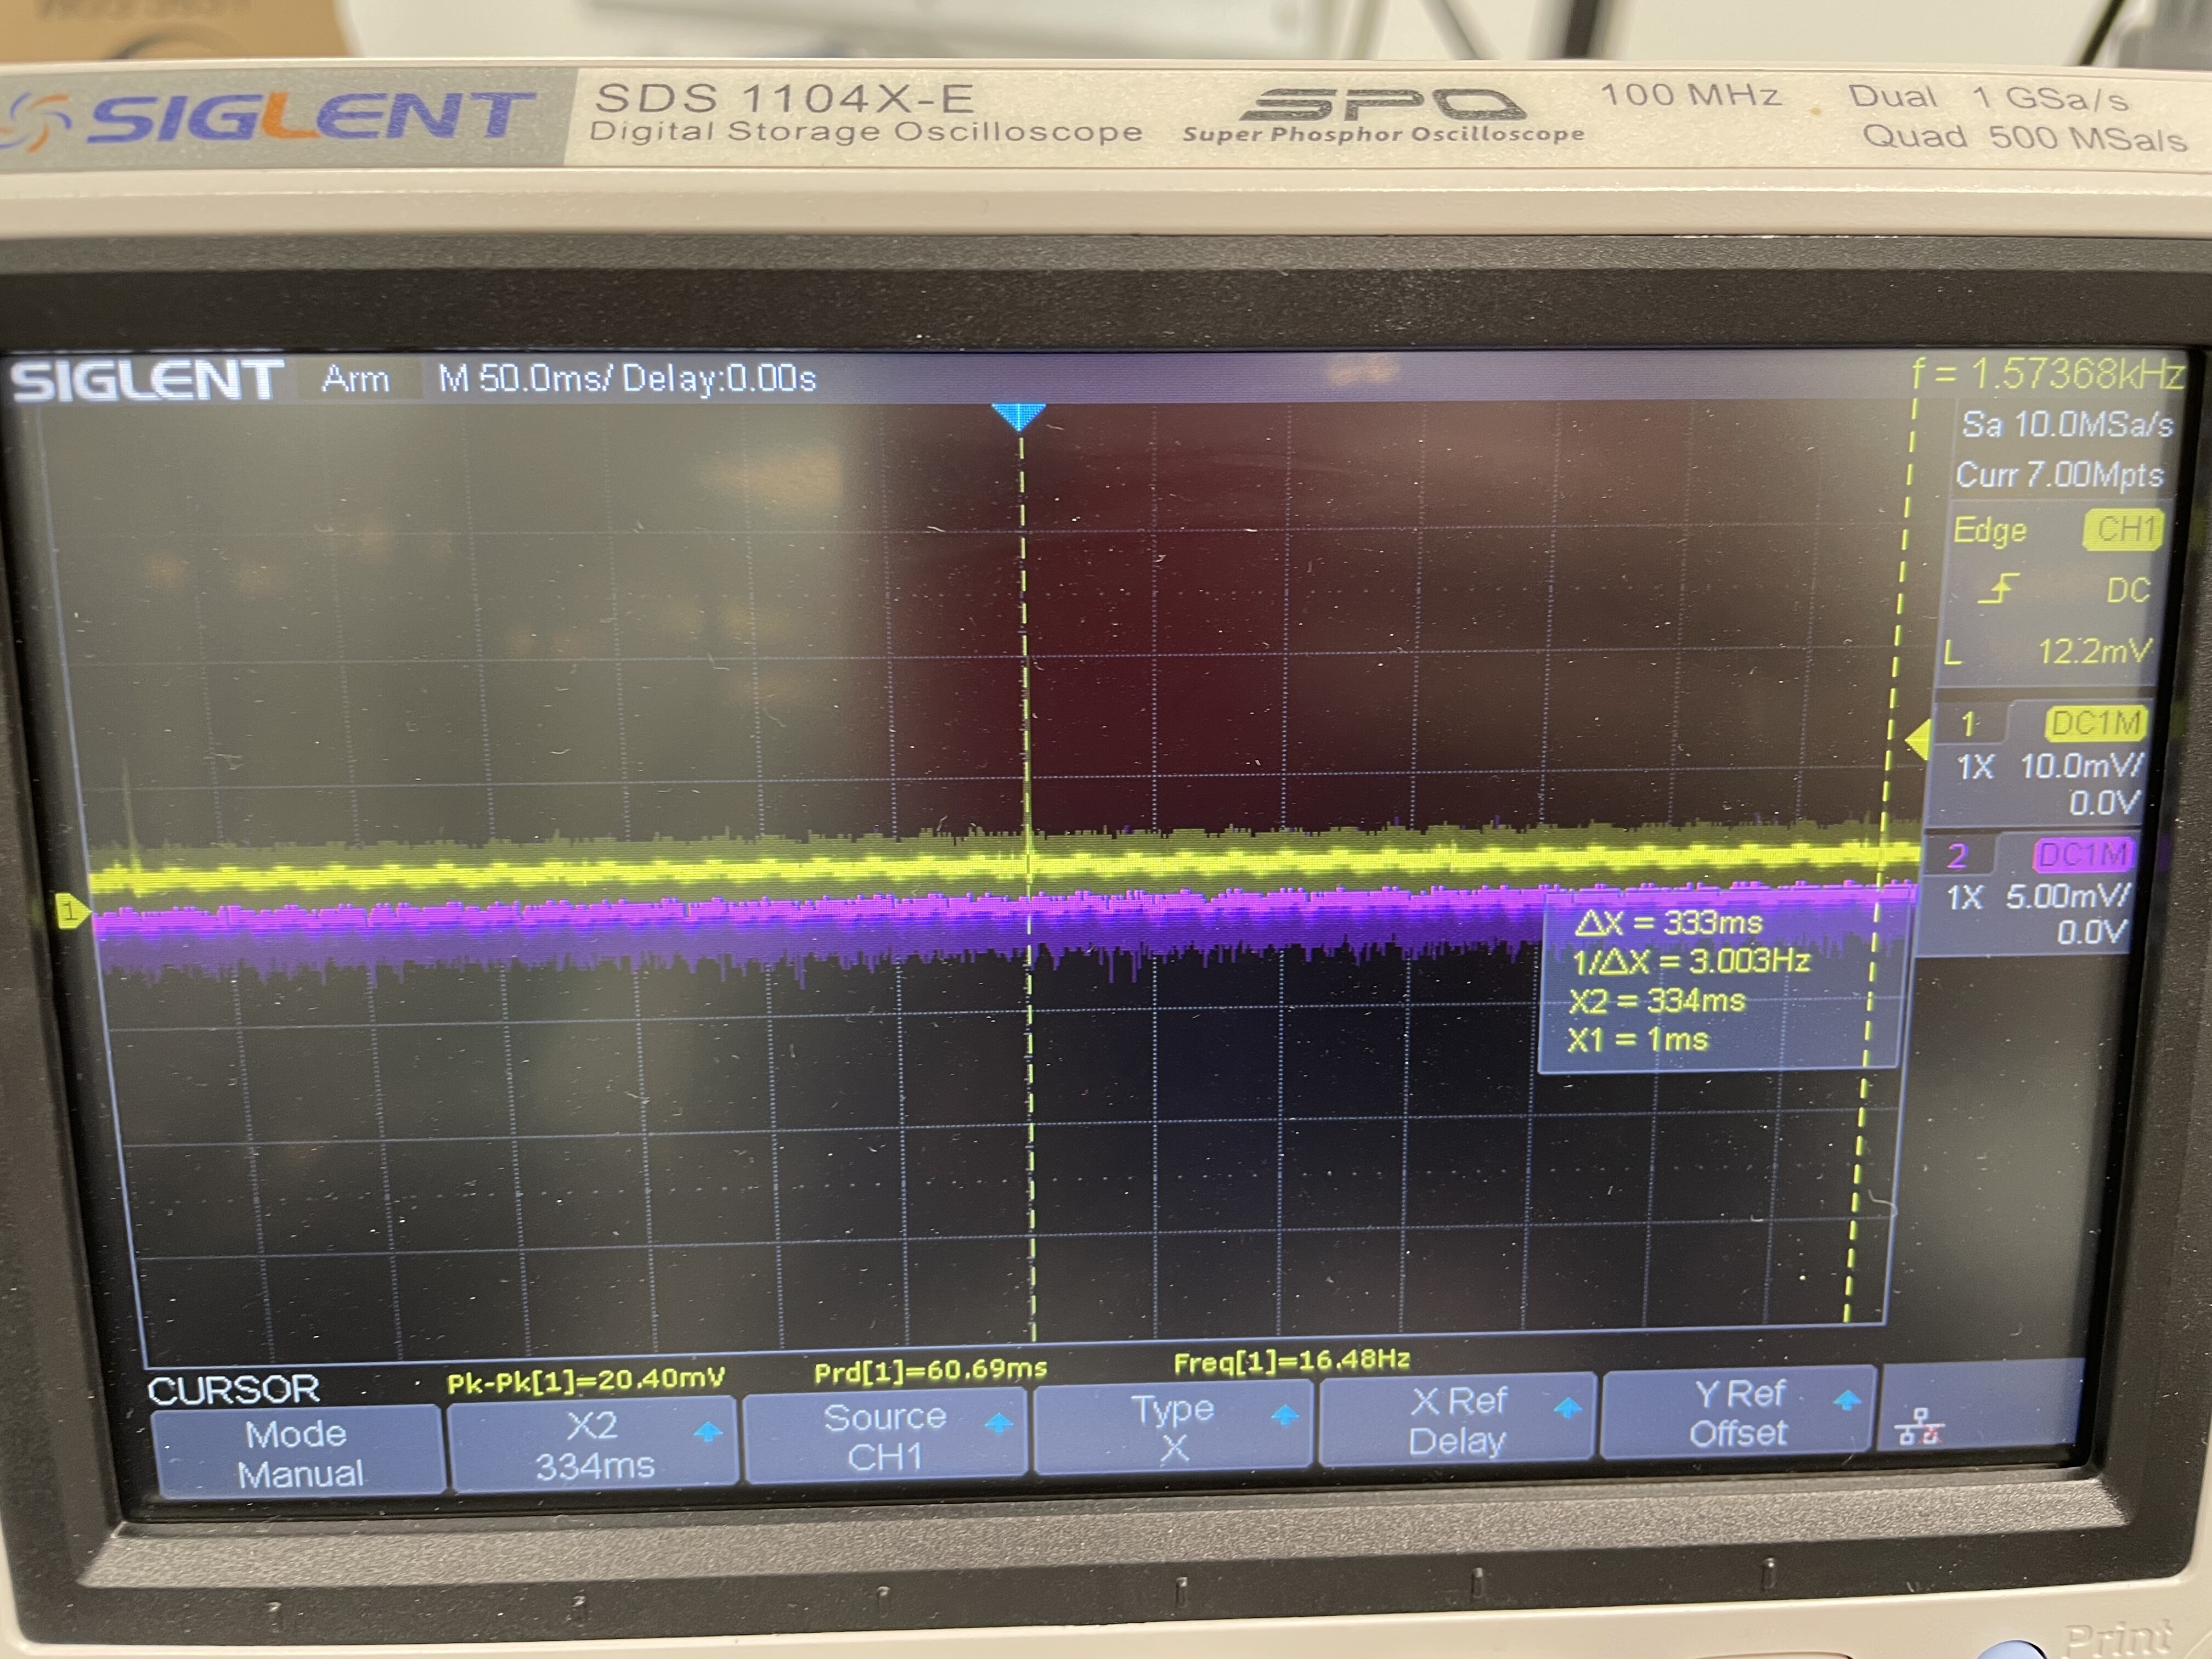Select the CH1 trigger source badge

[2123, 529]
